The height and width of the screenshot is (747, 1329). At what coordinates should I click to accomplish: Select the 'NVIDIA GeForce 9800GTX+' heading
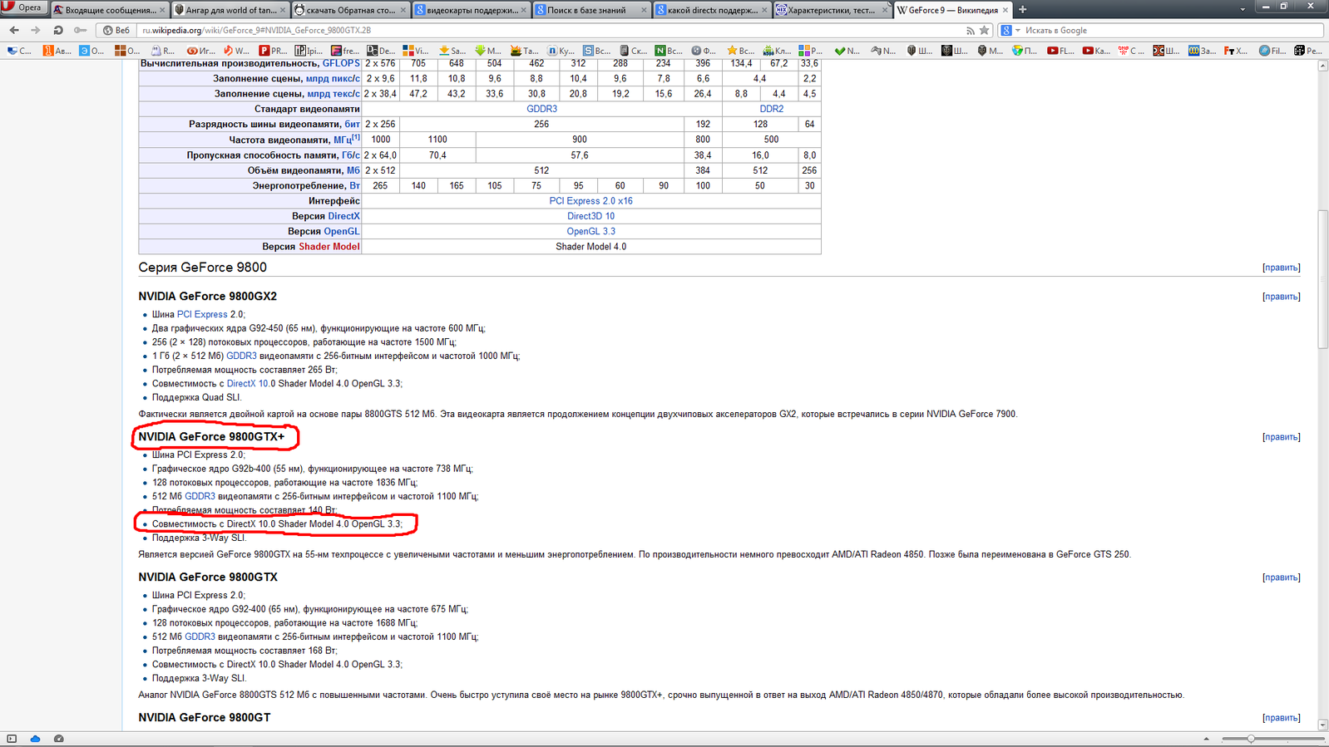pyautogui.click(x=211, y=436)
